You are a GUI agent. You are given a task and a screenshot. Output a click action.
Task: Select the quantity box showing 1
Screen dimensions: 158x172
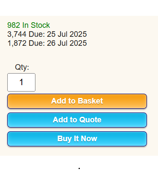(x=21, y=82)
